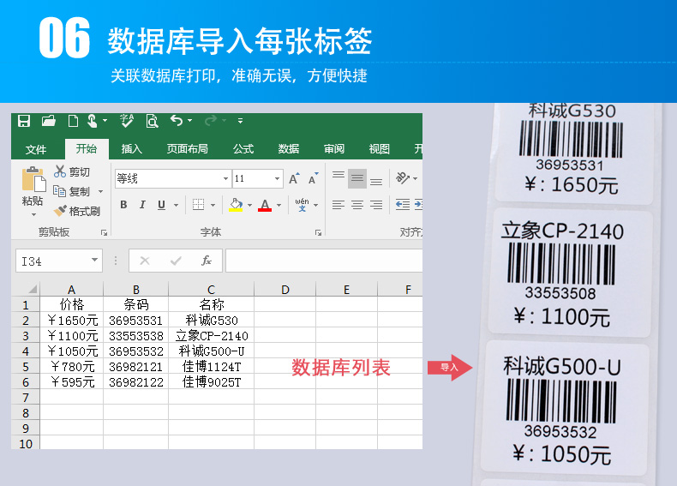The image size is (677, 486).
Task: Click the Spelling check icon
Action: click(x=127, y=121)
